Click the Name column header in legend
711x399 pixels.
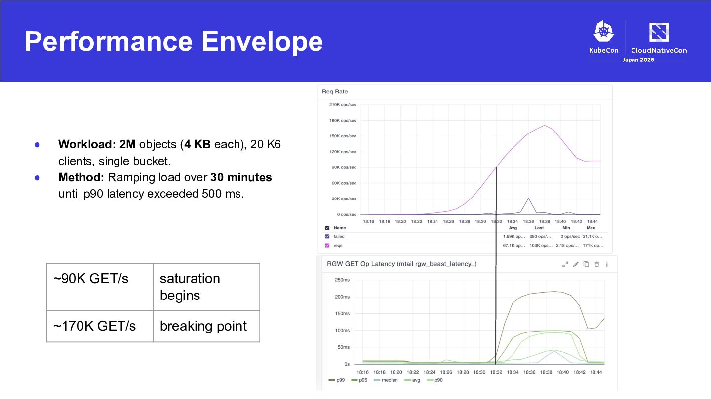pos(340,228)
